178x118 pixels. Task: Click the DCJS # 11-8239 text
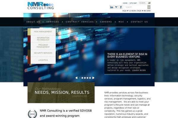tap(129, 11)
